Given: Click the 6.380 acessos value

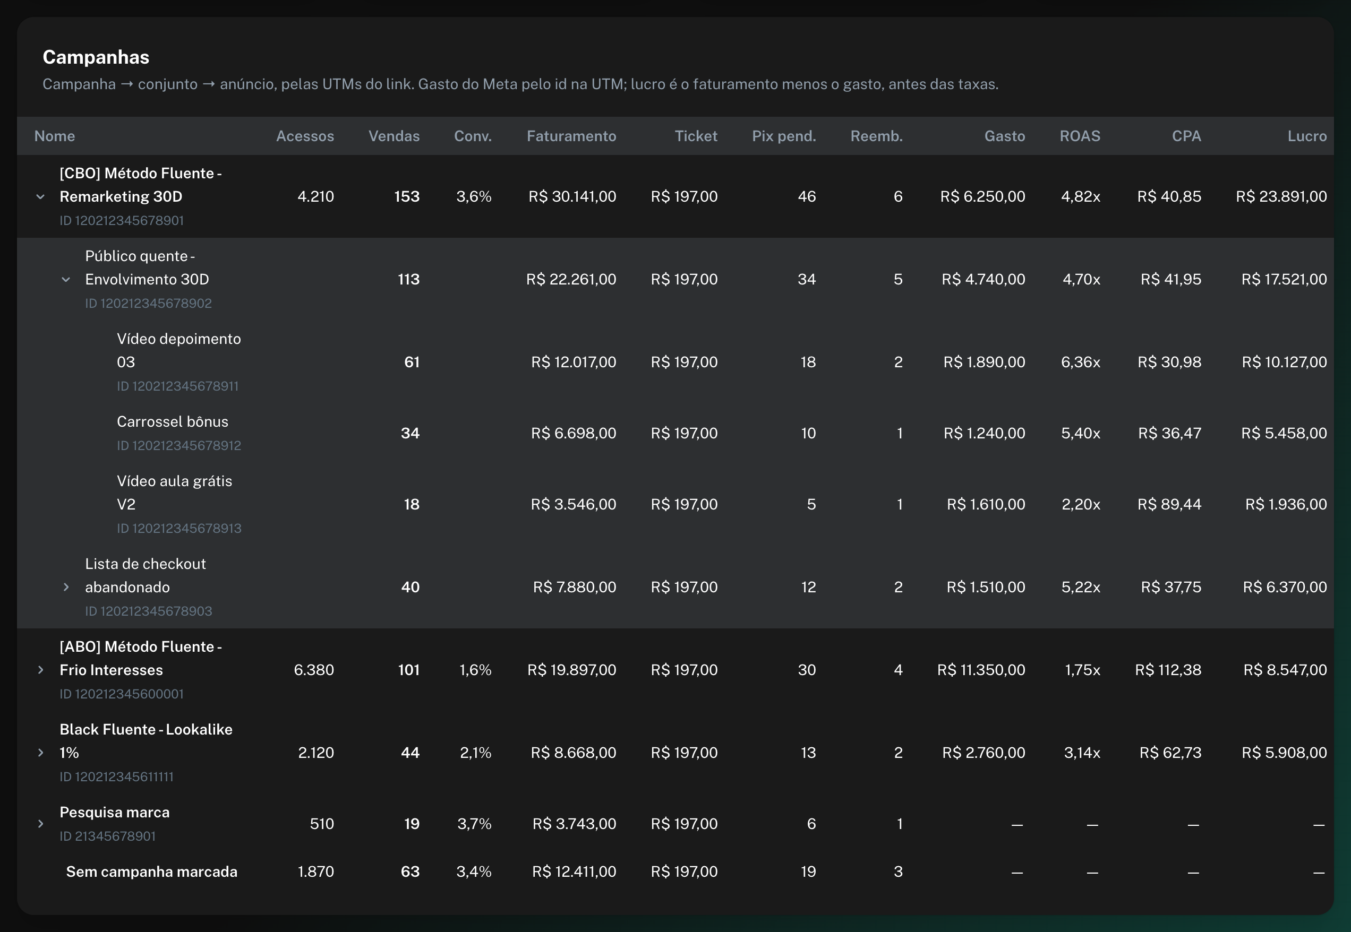Looking at the screenshot, I should (314, 670).
